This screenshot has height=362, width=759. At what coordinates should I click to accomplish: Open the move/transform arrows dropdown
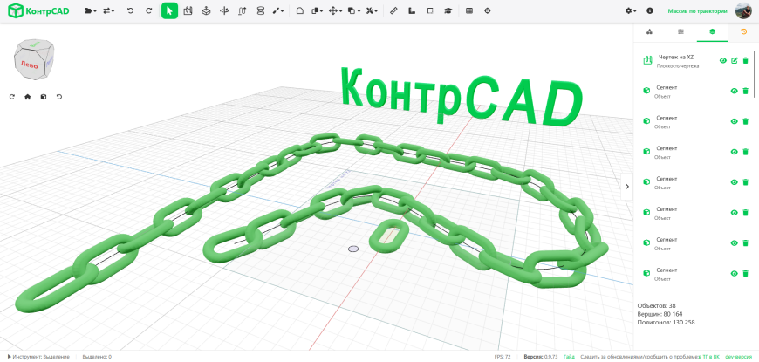coord(335,10)
